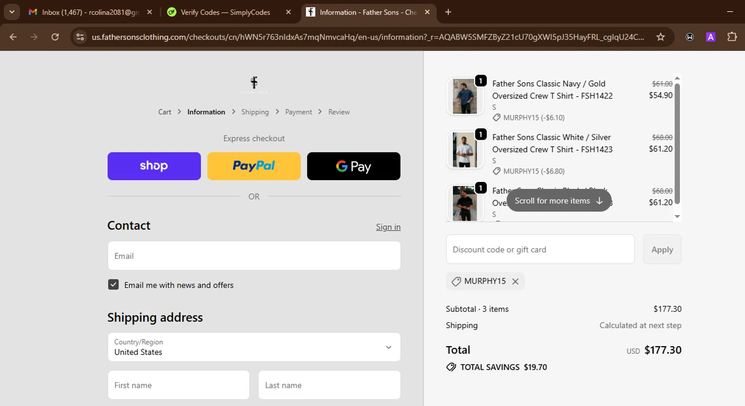This screenshot has width=745, height=406.
Task: Select the Information - Father Sons tab
Action: coord(368,12)
